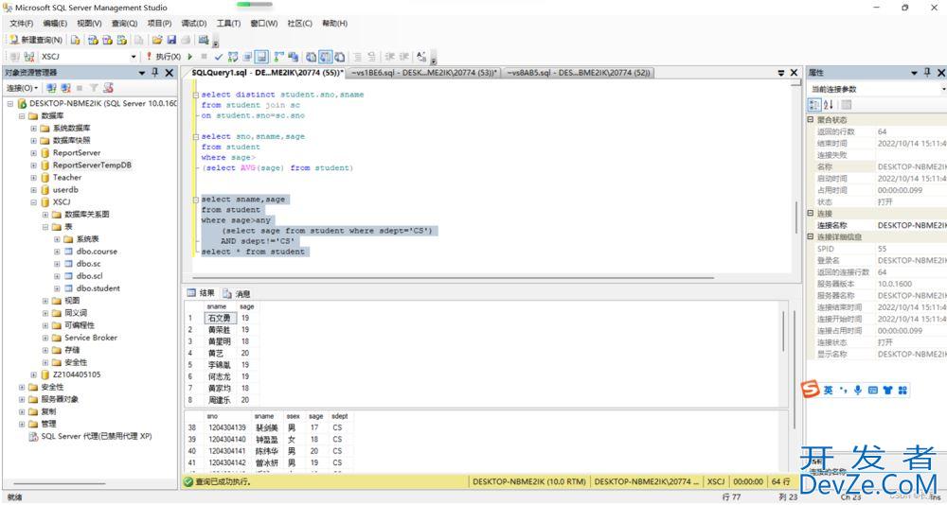Click the Sogou skin shirt icon

[887, 391]
